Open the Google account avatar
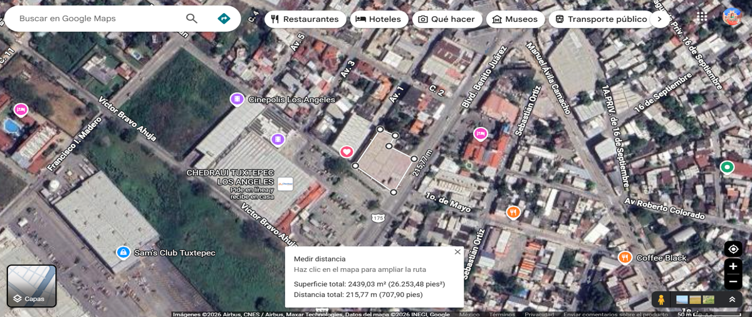 pyautogui.click(x=731, y=17)
